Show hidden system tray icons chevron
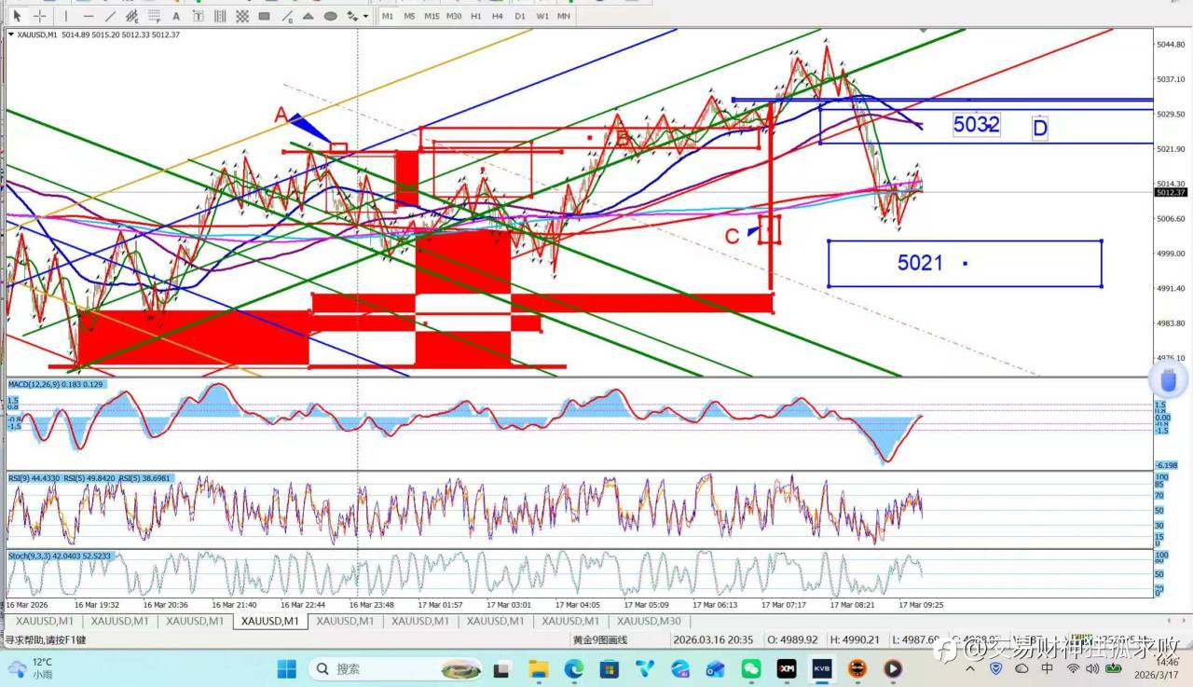1193x687 pixels. [971, 668]
